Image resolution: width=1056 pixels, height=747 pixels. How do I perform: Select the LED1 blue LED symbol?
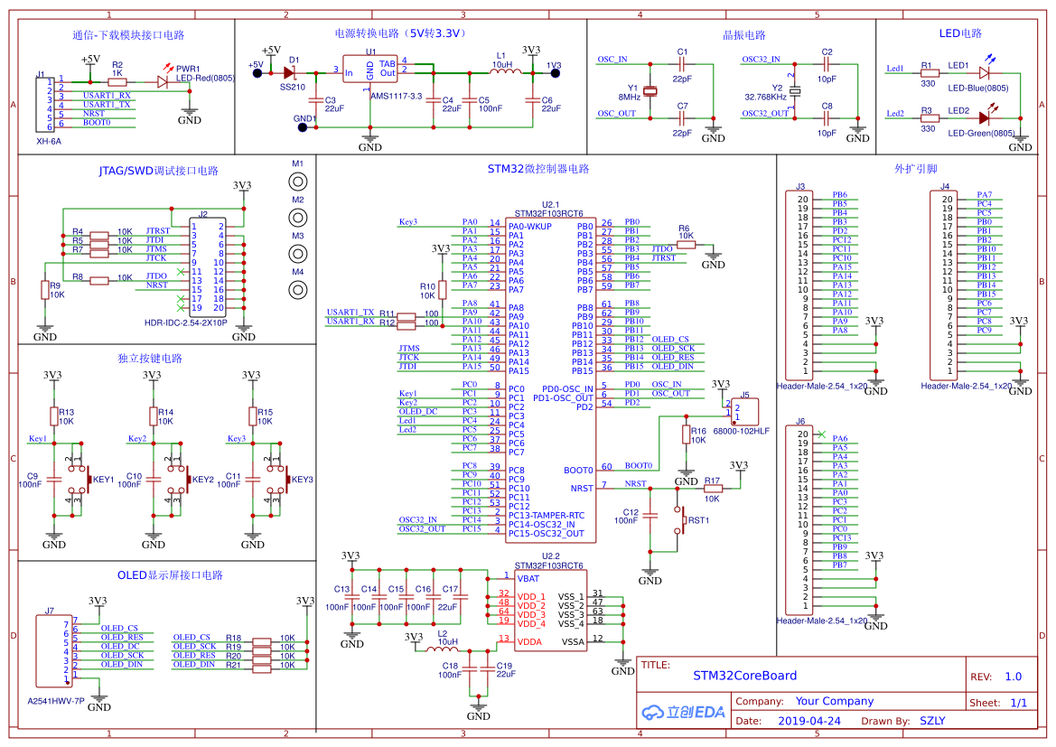click(x=985, y=72)
